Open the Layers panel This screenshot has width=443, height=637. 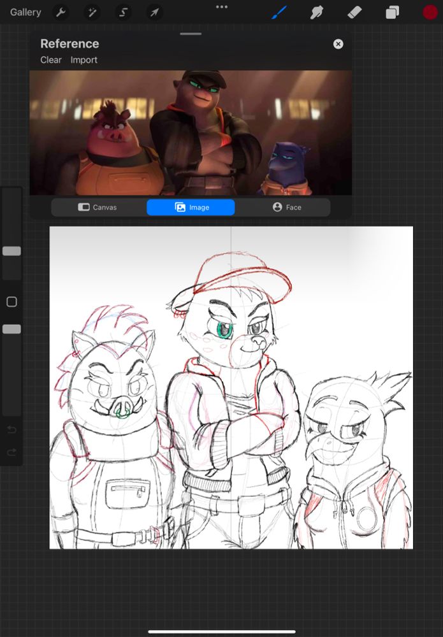[x=392, y=13]
